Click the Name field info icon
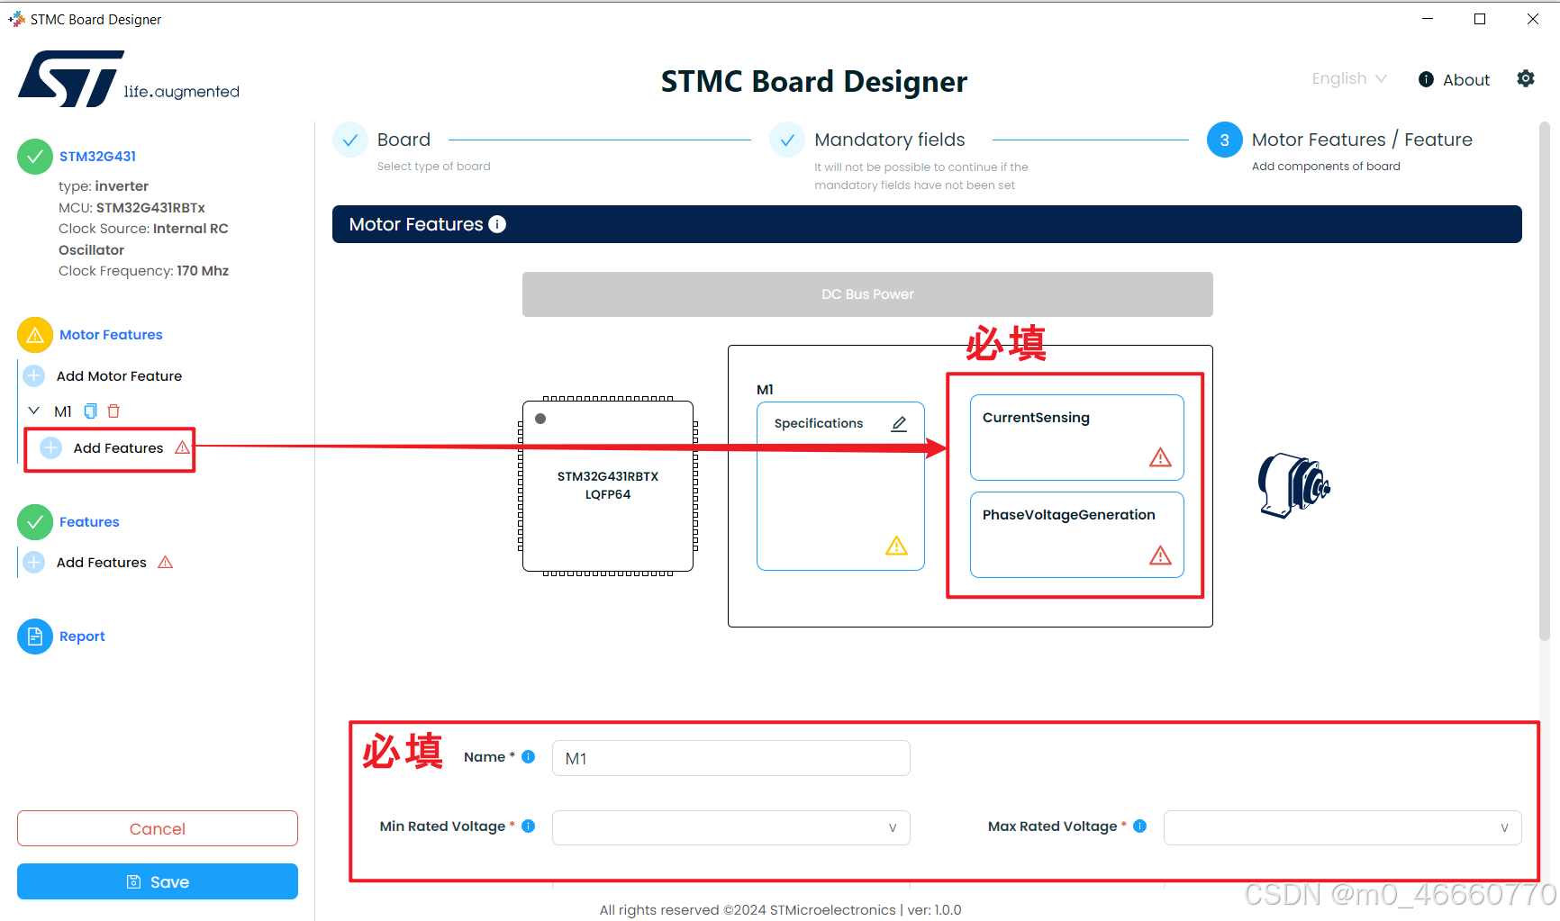 (x=529, y=757)
